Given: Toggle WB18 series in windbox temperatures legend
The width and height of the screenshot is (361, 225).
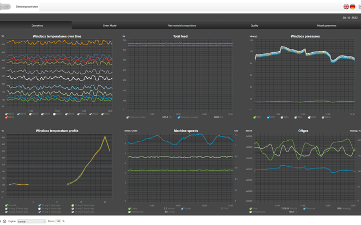Looking at the screenshot, I should pos(67,114).
